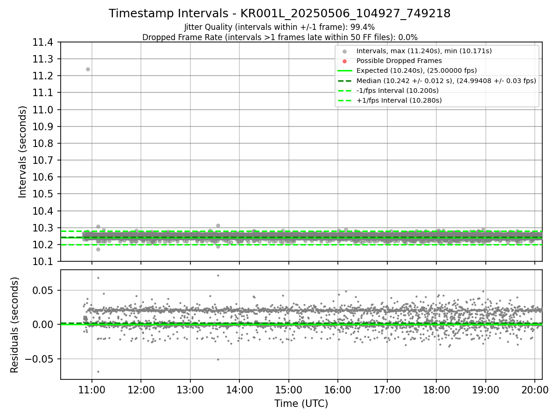Image resolution: width=560 pixels, height=420 pixels.
Task: Click the gray 'Intervals' legend marker dot
Action: pyautogui.click(x=344, y=51)
